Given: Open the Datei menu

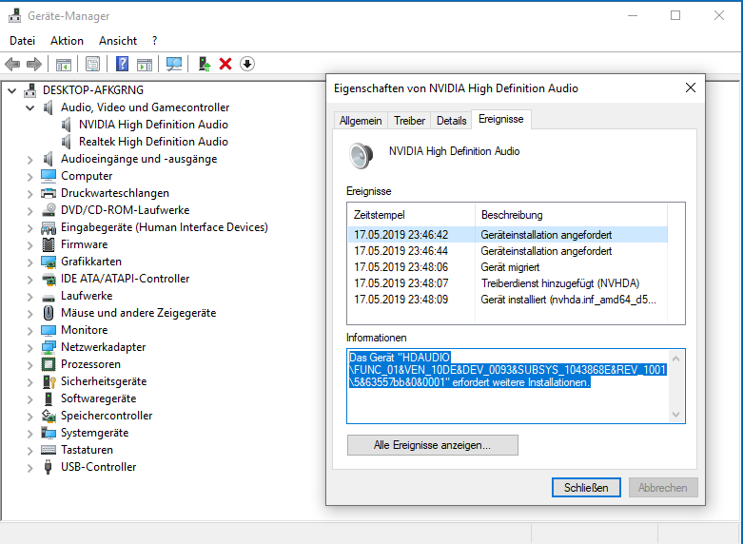Looking at the screenshot, I should tap(22, 41).
